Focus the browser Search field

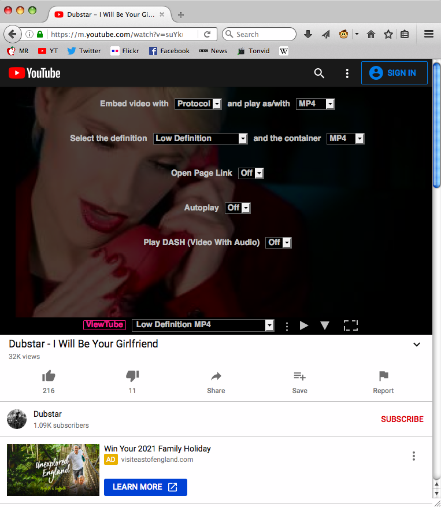coord(259,34)
